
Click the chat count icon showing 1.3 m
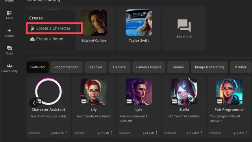click(x=235, y=133)
